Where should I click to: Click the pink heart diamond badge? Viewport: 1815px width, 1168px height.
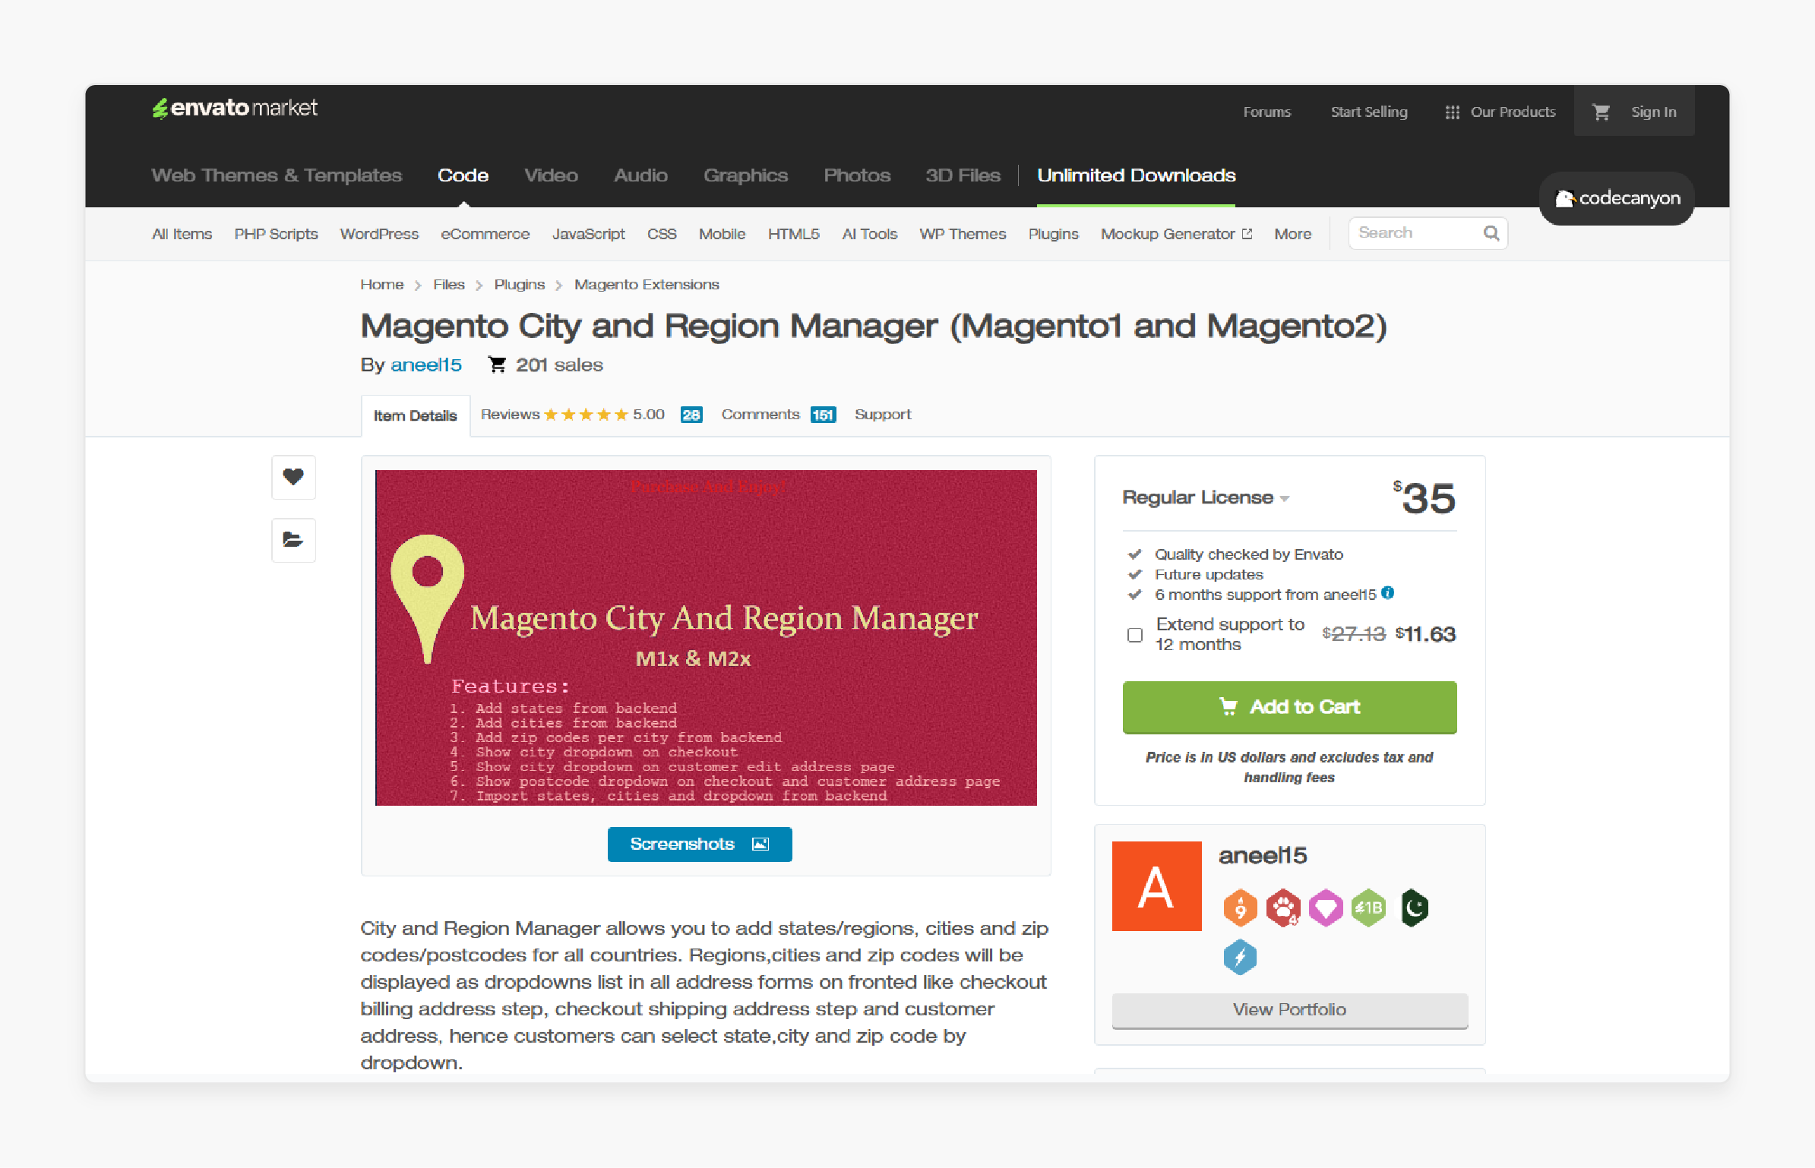point(1326,908)
